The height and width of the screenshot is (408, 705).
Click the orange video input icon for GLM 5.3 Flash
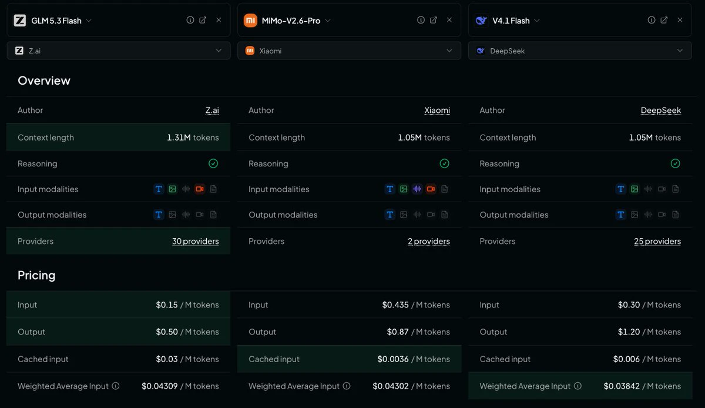click(200, 189)
